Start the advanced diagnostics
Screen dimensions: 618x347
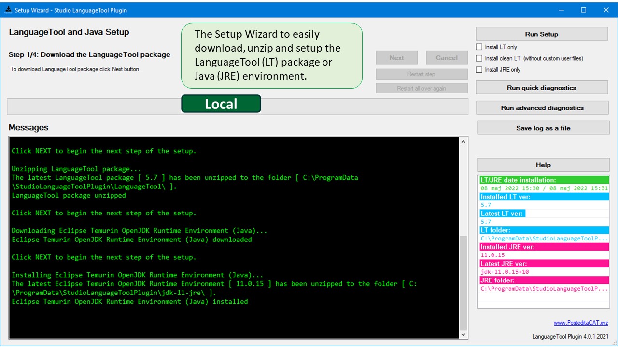(542, 108)
